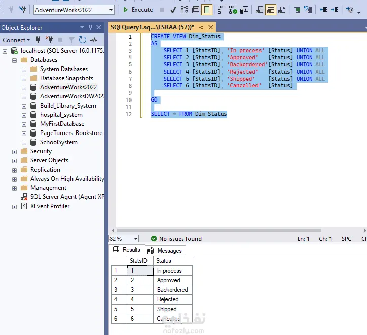Toggle Include Live Query Statistics
The width and height of the screenshot is (367, 335).
pos(233,10)
